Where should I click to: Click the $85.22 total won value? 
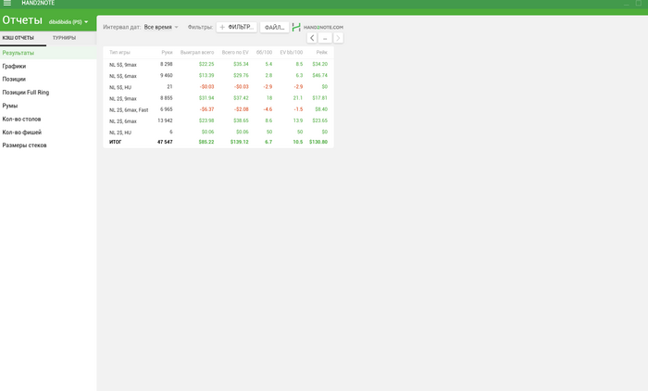click(206, 142)
